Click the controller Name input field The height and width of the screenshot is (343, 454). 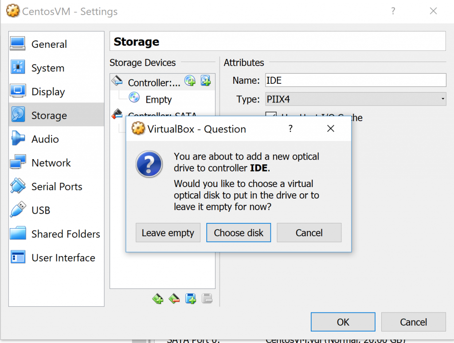[x=356, y=80]
